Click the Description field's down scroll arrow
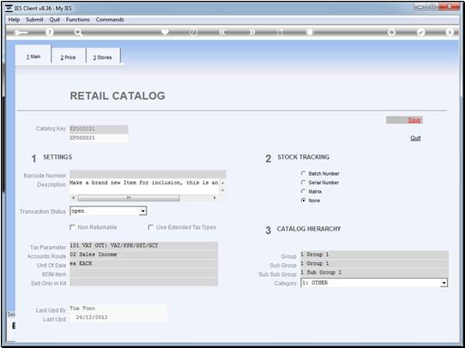Image resolution: width=465 pixels, height=348 pixels. (223, 190)
